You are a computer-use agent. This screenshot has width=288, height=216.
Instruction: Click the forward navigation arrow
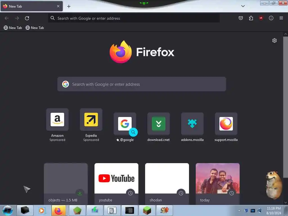point(17,18)
